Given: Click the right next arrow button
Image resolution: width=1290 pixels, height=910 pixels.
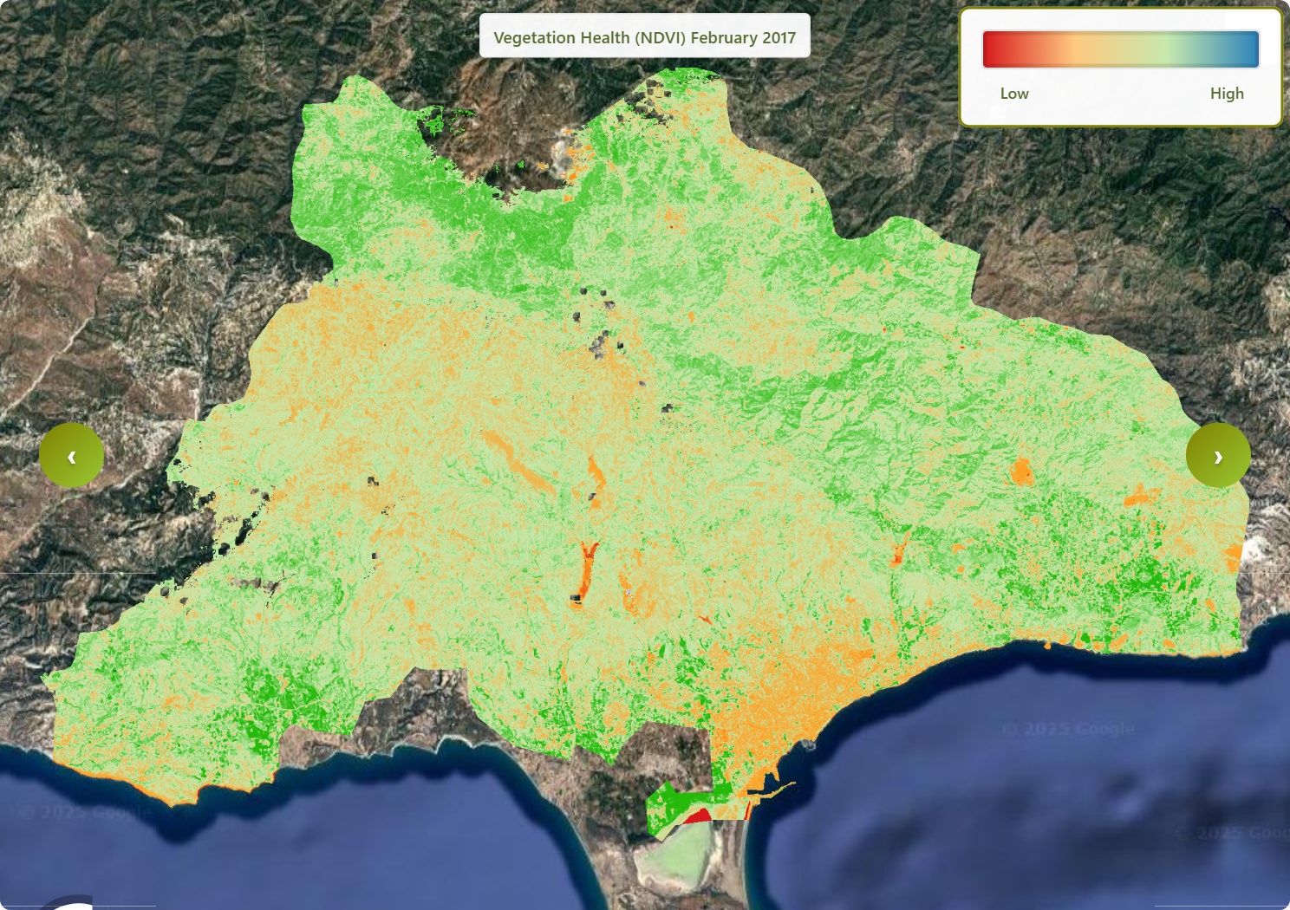Looking at the screenshot, I should pos(1217,456).
